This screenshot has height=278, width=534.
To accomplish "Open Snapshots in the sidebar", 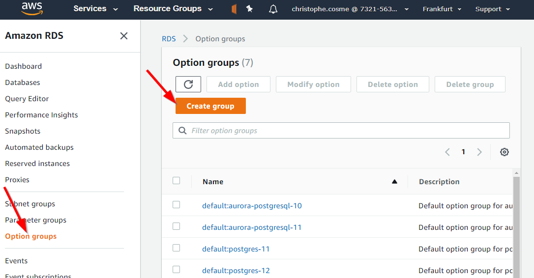I will (x=23, y=131).
